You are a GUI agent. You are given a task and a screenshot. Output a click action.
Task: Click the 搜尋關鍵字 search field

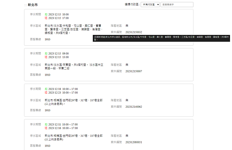coord(177,5)
